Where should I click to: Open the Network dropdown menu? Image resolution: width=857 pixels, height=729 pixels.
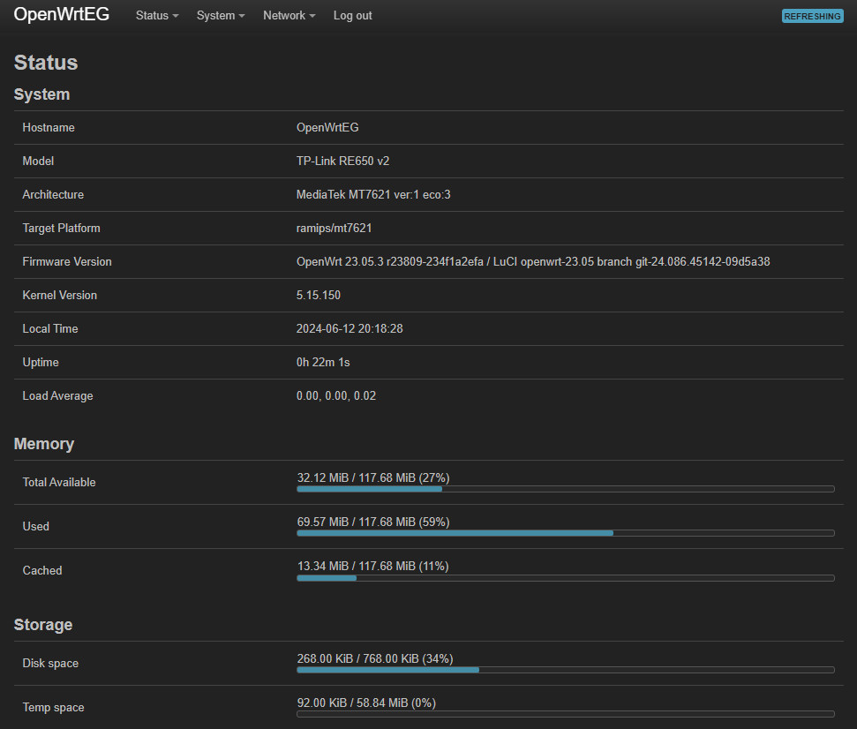[x=289, y=16]
